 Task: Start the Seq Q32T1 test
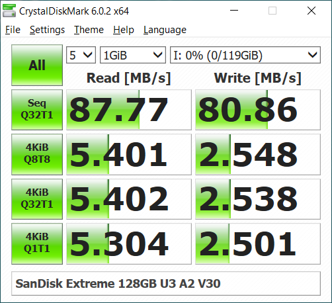(x=37, y=110)
